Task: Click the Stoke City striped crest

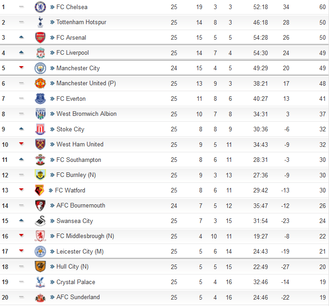Action: [x=40, y=129]
